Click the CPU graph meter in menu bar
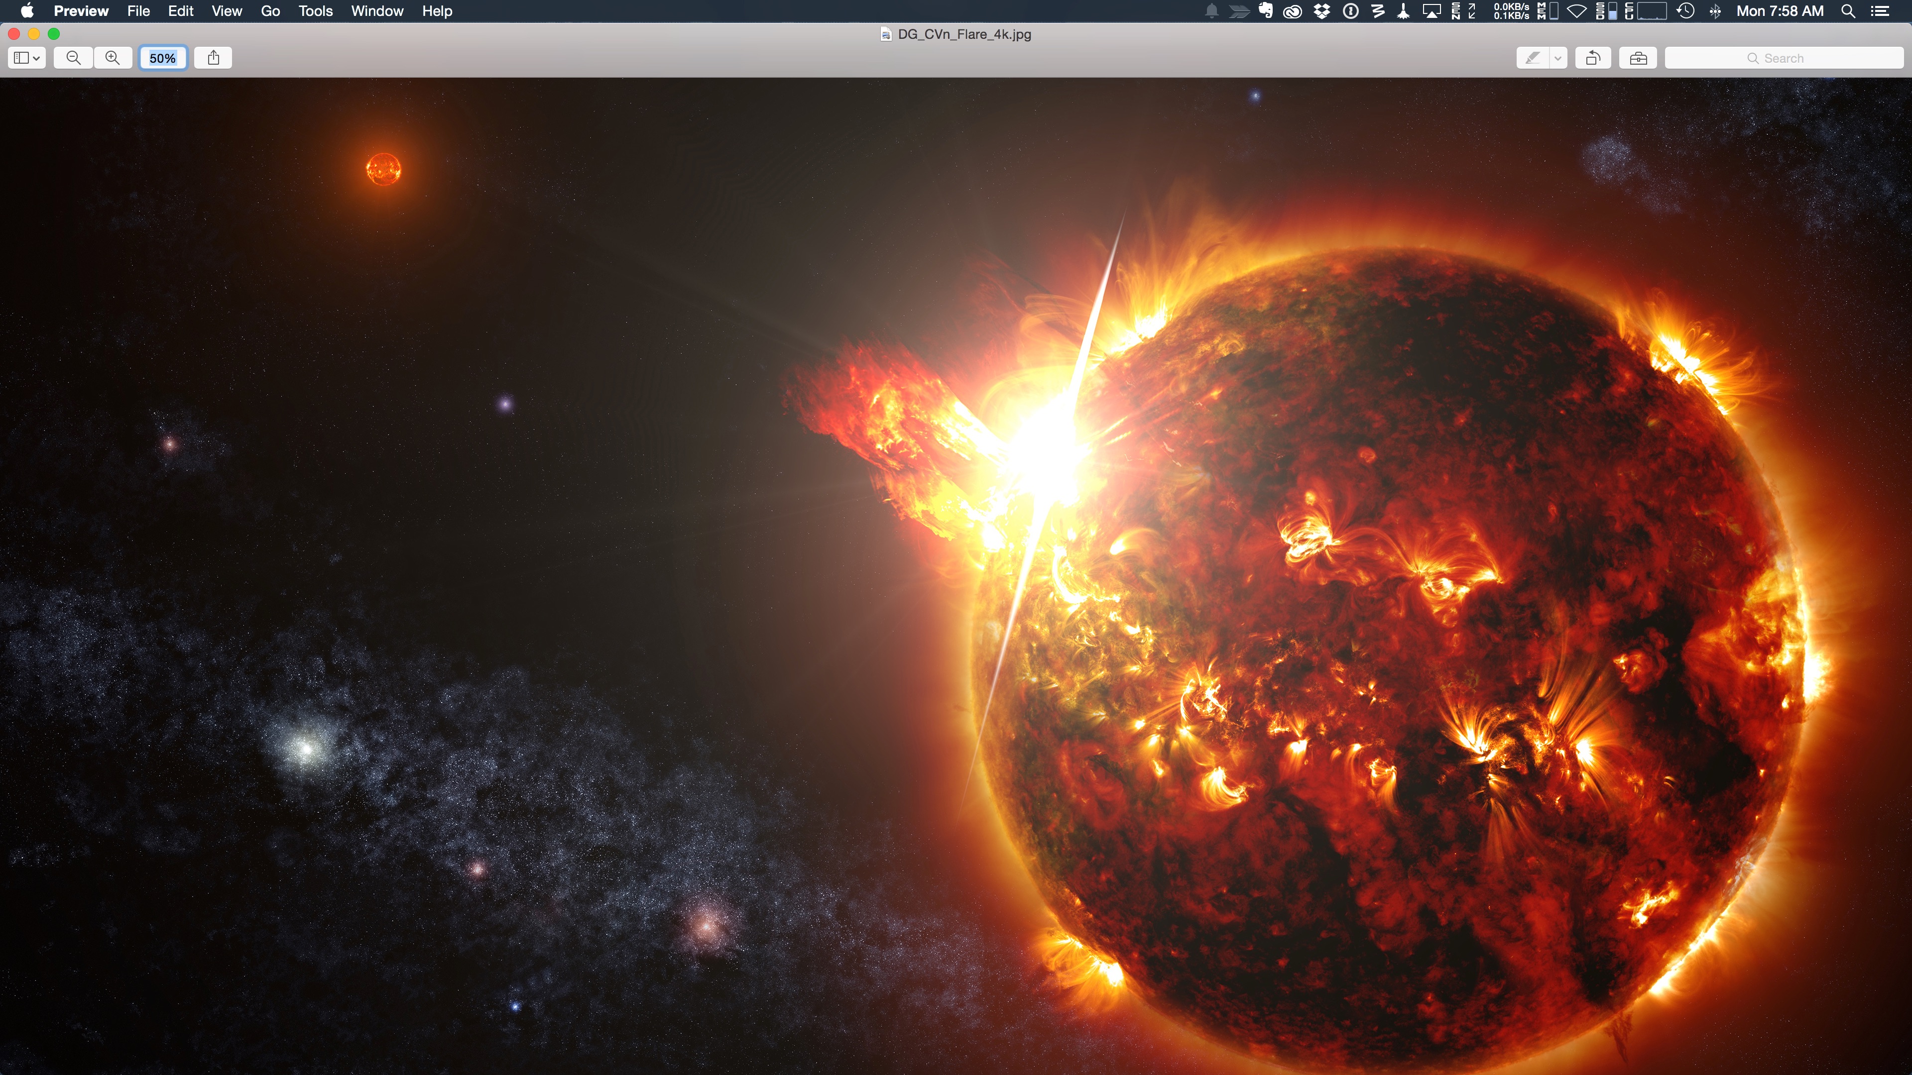This screenshot has width=1912, height=1075. coord(1646,11)
